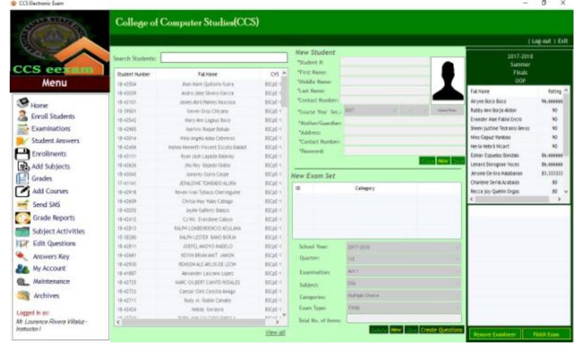Screen dimensions: 582x346
Task: Click the Total No. of Items field
Action: [404, 319]
